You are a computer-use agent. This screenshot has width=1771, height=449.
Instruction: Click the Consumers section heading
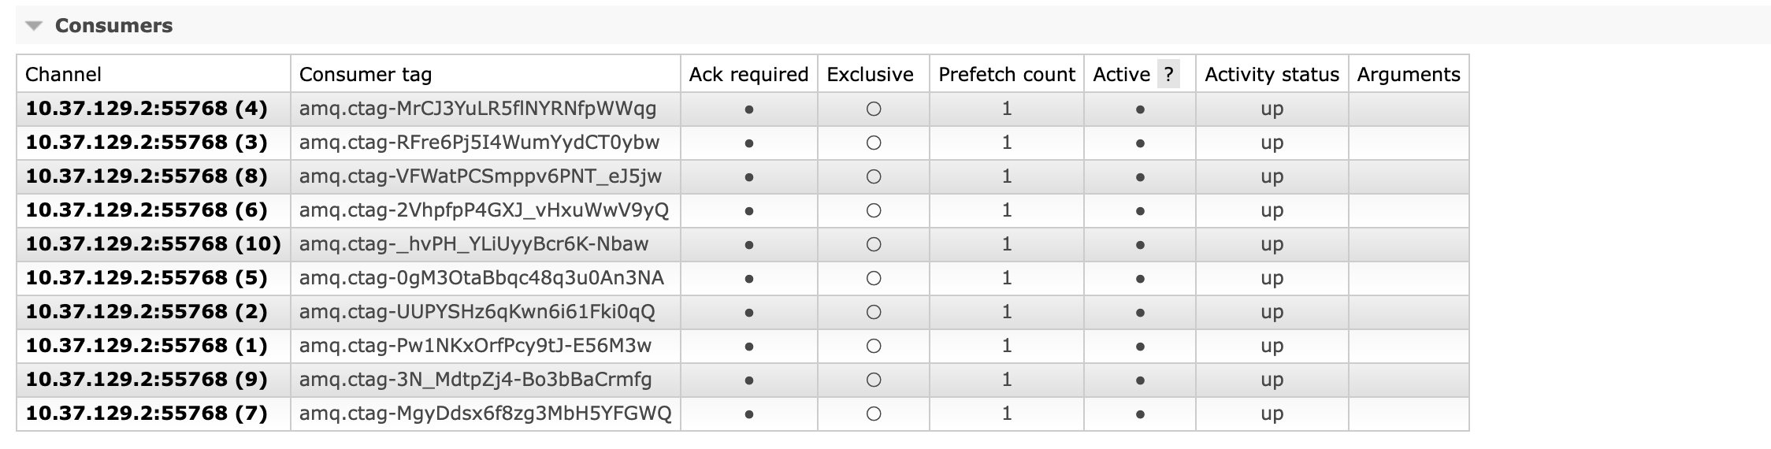113,26
